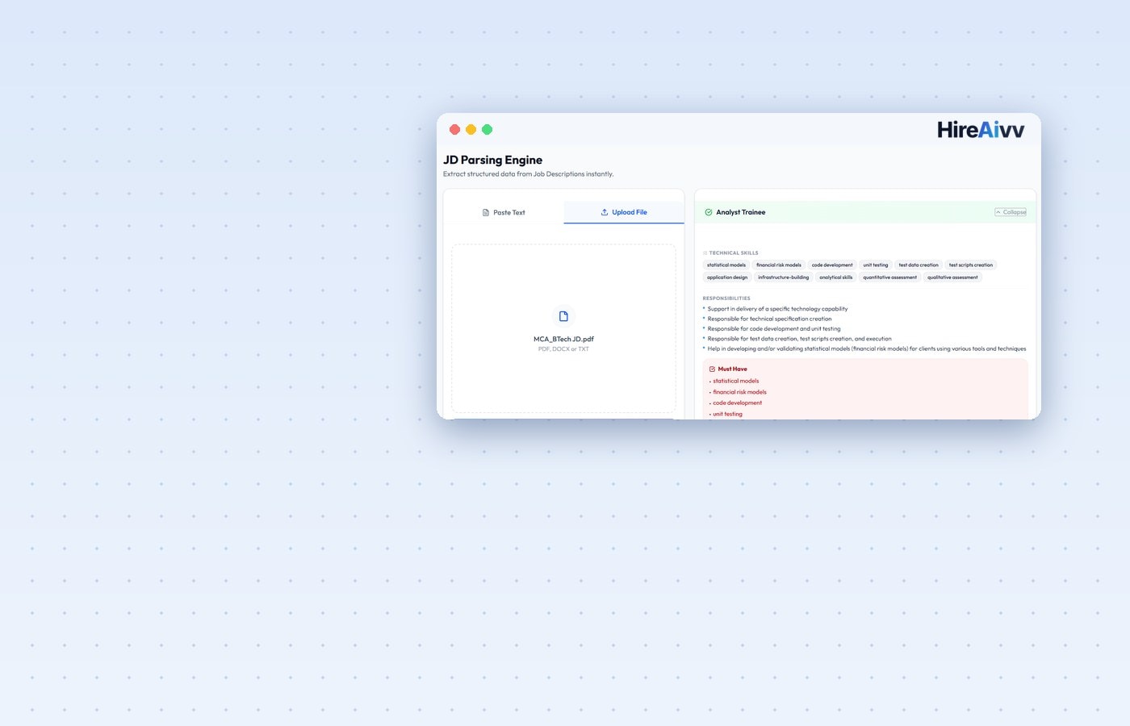Viewport: 1130px width, 726px height.
Task: Click 'Responsible for code development and unit testing'
Action: (x=774, y=329)
